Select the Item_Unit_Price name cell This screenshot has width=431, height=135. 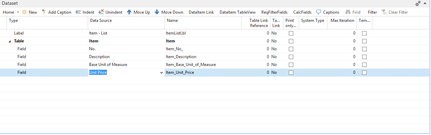click(x=202, y=72)
